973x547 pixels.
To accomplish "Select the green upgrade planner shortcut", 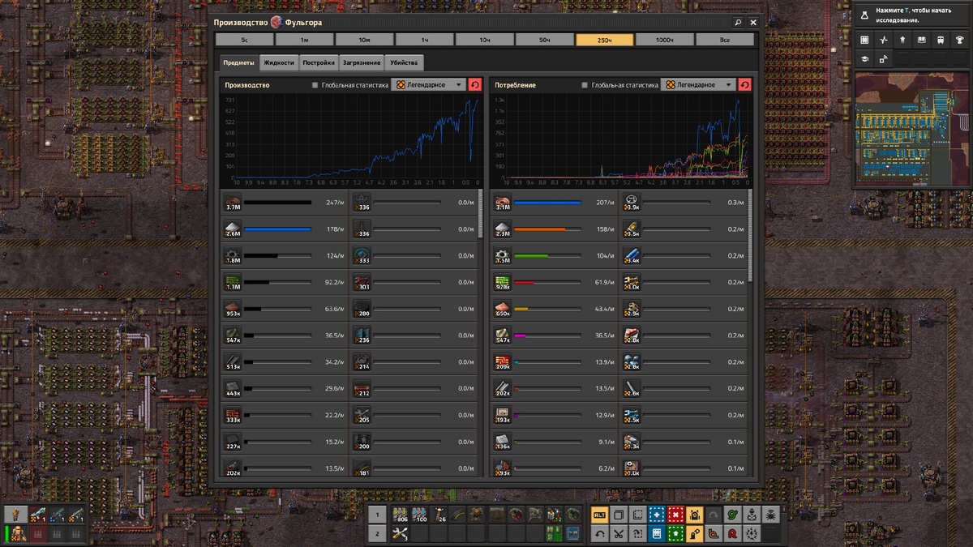I will 676,534.
